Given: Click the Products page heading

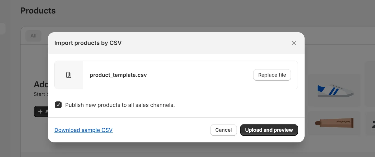Looking at the screenshot, I should [38, 11].
